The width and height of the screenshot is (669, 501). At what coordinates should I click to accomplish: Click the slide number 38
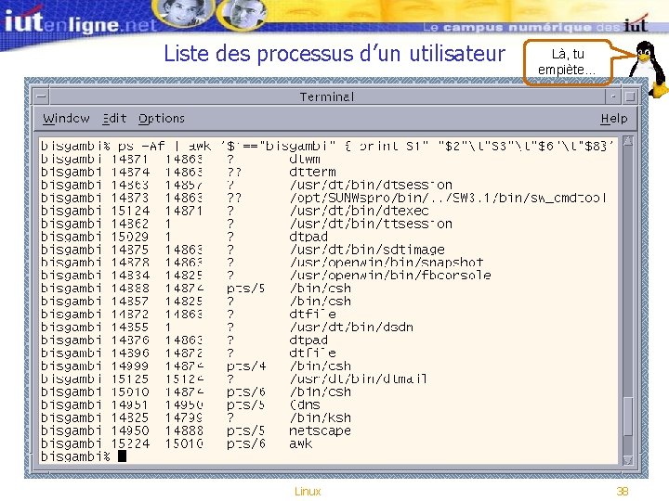[623, 491]
